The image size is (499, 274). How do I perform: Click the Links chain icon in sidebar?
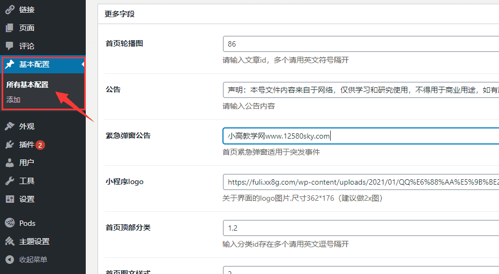pos(10,10)
